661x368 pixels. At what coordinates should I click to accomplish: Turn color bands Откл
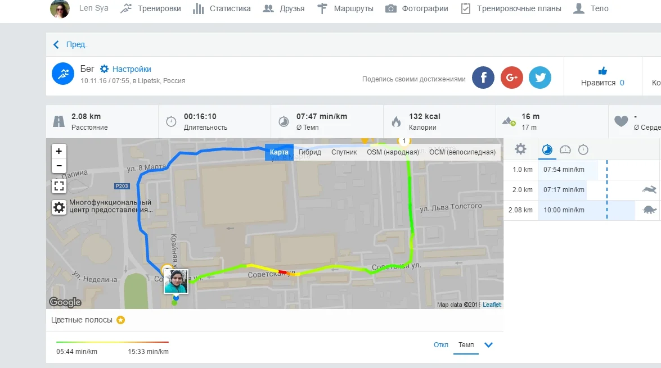441,345
